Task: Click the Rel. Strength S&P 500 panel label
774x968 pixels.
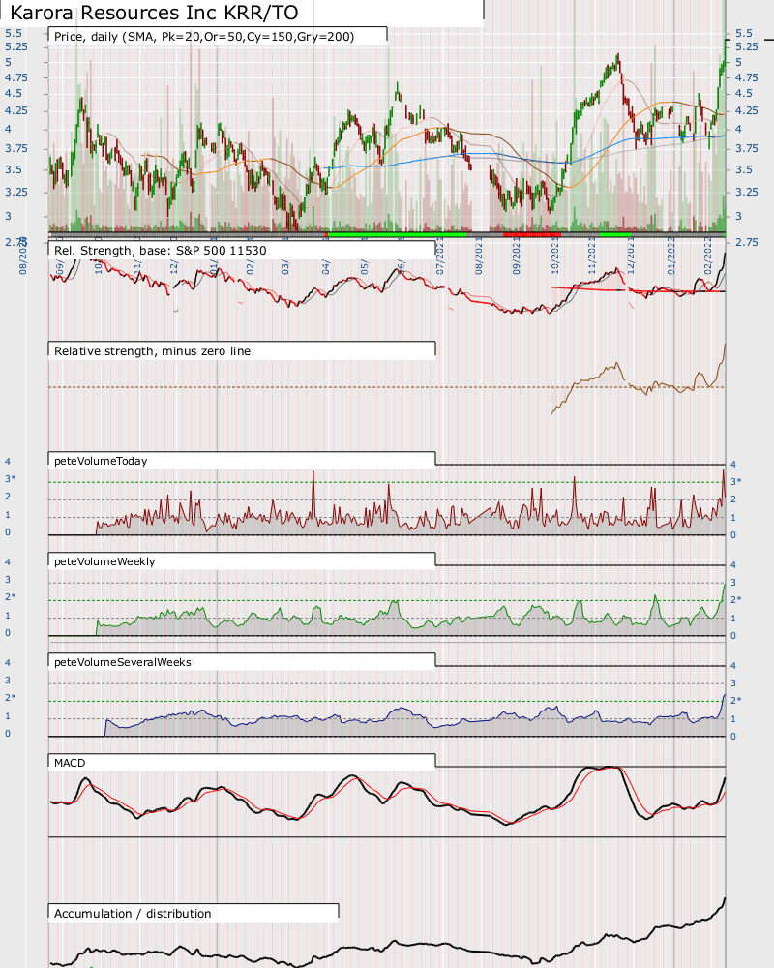Action: pyautogui.click(x=161, y=251)
